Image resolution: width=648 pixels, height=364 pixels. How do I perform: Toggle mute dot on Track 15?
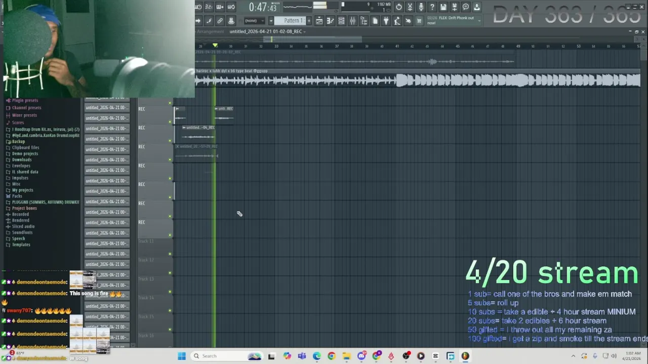coord(170,330)
